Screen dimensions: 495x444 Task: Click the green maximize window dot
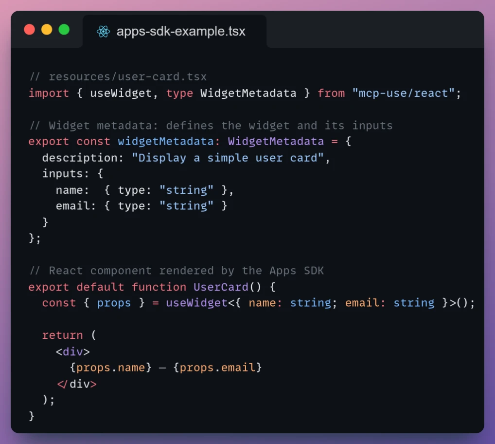(x=64, y=30)
